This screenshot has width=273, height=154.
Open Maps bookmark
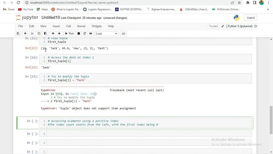click(x=42, y=9)
